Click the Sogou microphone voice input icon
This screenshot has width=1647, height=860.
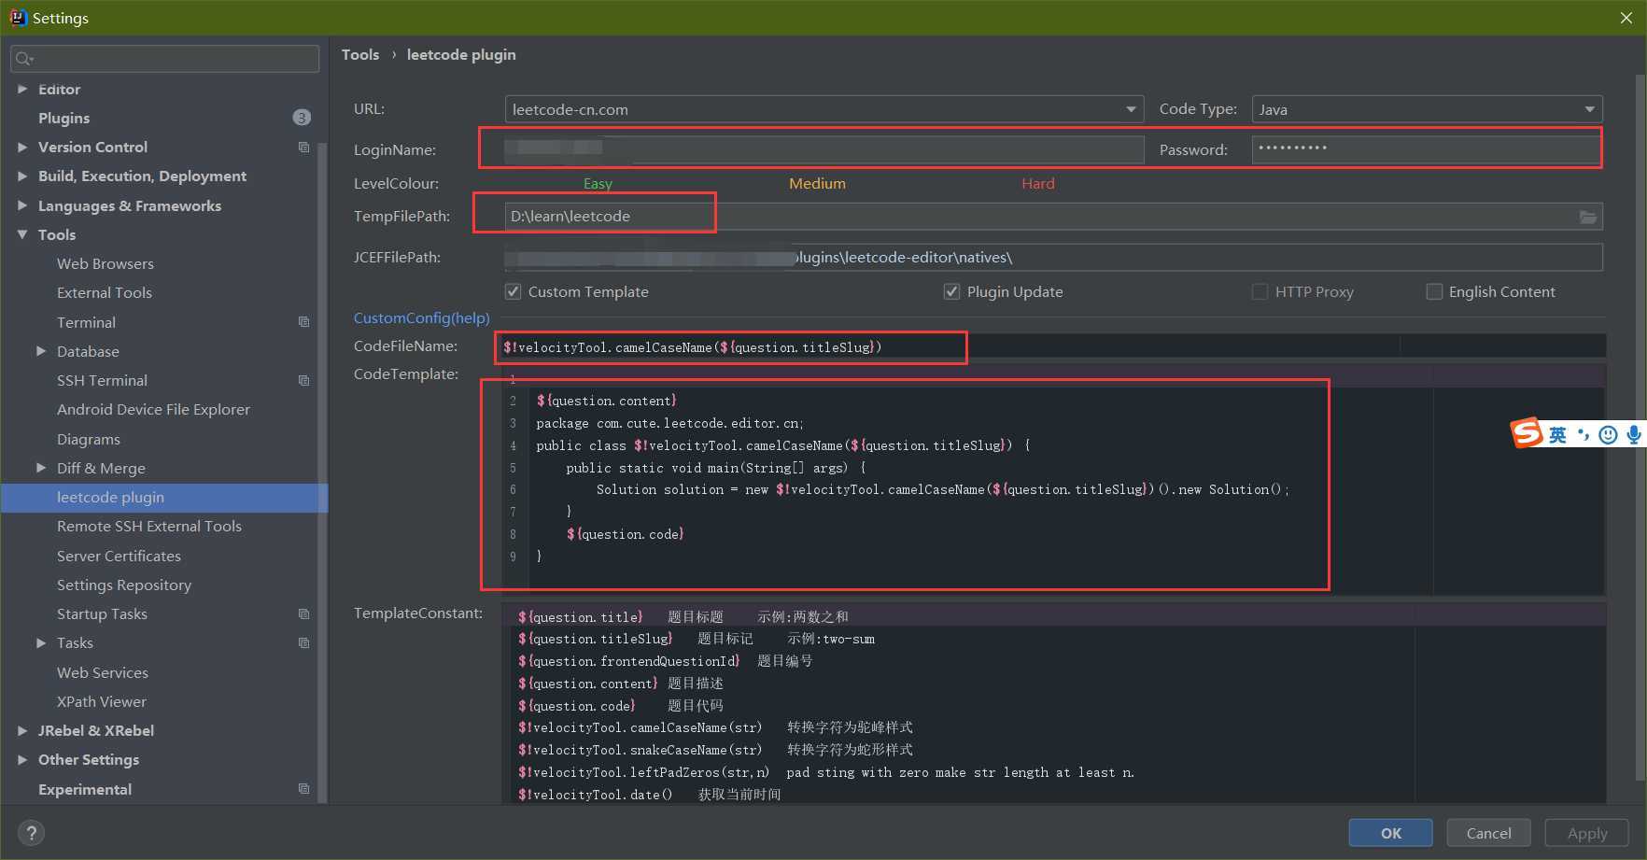[x=1634, y=434]
